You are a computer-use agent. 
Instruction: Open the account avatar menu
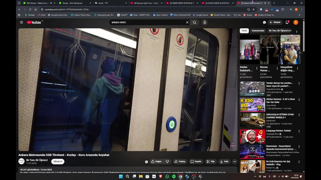click(x=296, y=22)
